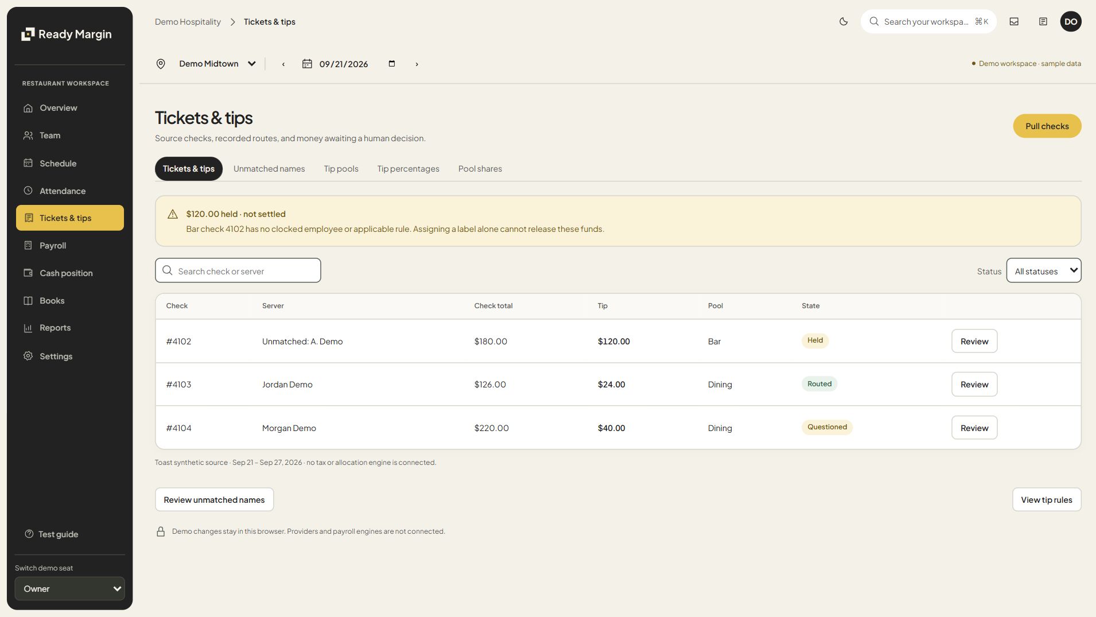Click the Ready Margin logo
The image size is (1096, 617).
(66, 34)
